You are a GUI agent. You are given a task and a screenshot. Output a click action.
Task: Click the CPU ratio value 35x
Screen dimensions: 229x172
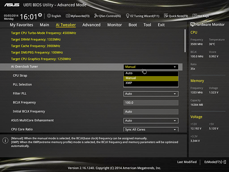193,69
